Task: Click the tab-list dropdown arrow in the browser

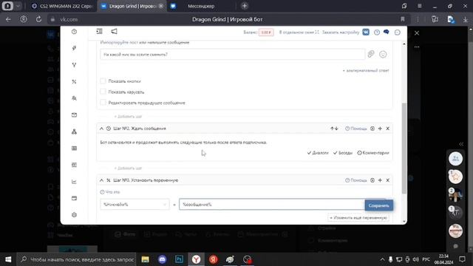Action: click(18, 6)
